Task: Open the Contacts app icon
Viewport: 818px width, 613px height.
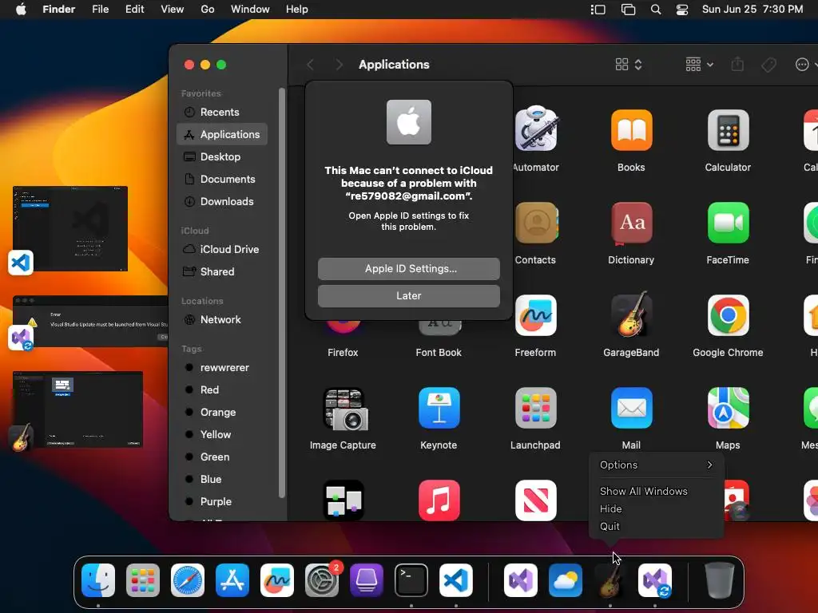Action: tap(536, 223)
